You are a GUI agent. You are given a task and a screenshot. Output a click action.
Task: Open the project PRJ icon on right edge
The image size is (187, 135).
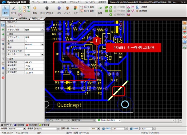pyautogui.click(x=185, y=23)
